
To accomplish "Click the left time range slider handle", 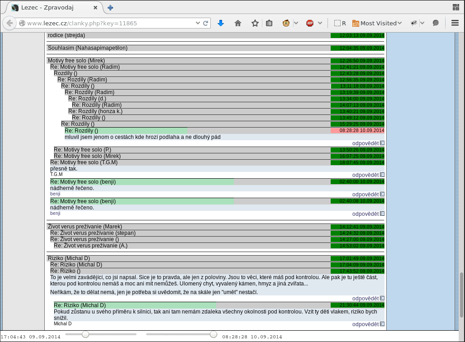I will (x=85, y=334).
